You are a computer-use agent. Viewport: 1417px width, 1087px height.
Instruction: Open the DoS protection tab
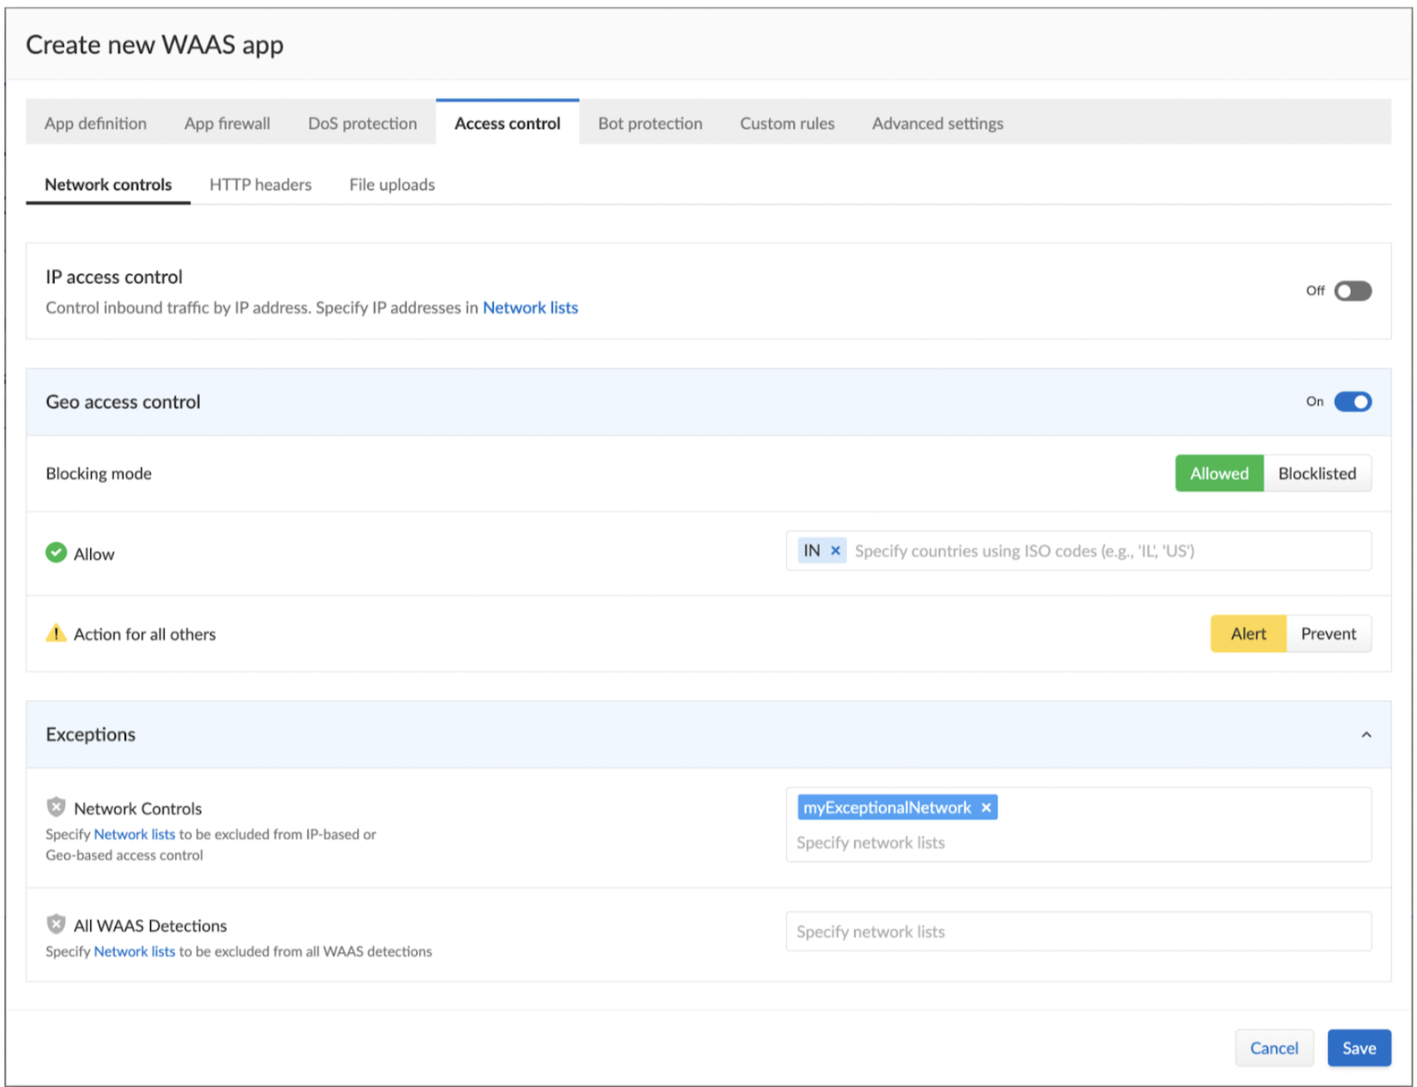(363, 124)
